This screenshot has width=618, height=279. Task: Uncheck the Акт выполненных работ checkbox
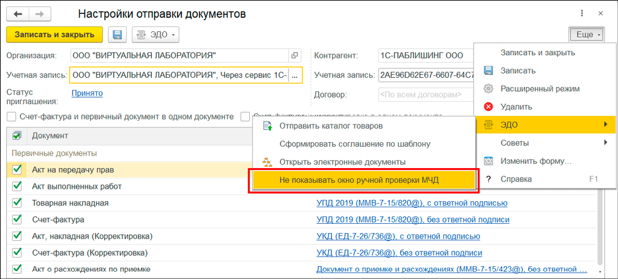[17, 186]
